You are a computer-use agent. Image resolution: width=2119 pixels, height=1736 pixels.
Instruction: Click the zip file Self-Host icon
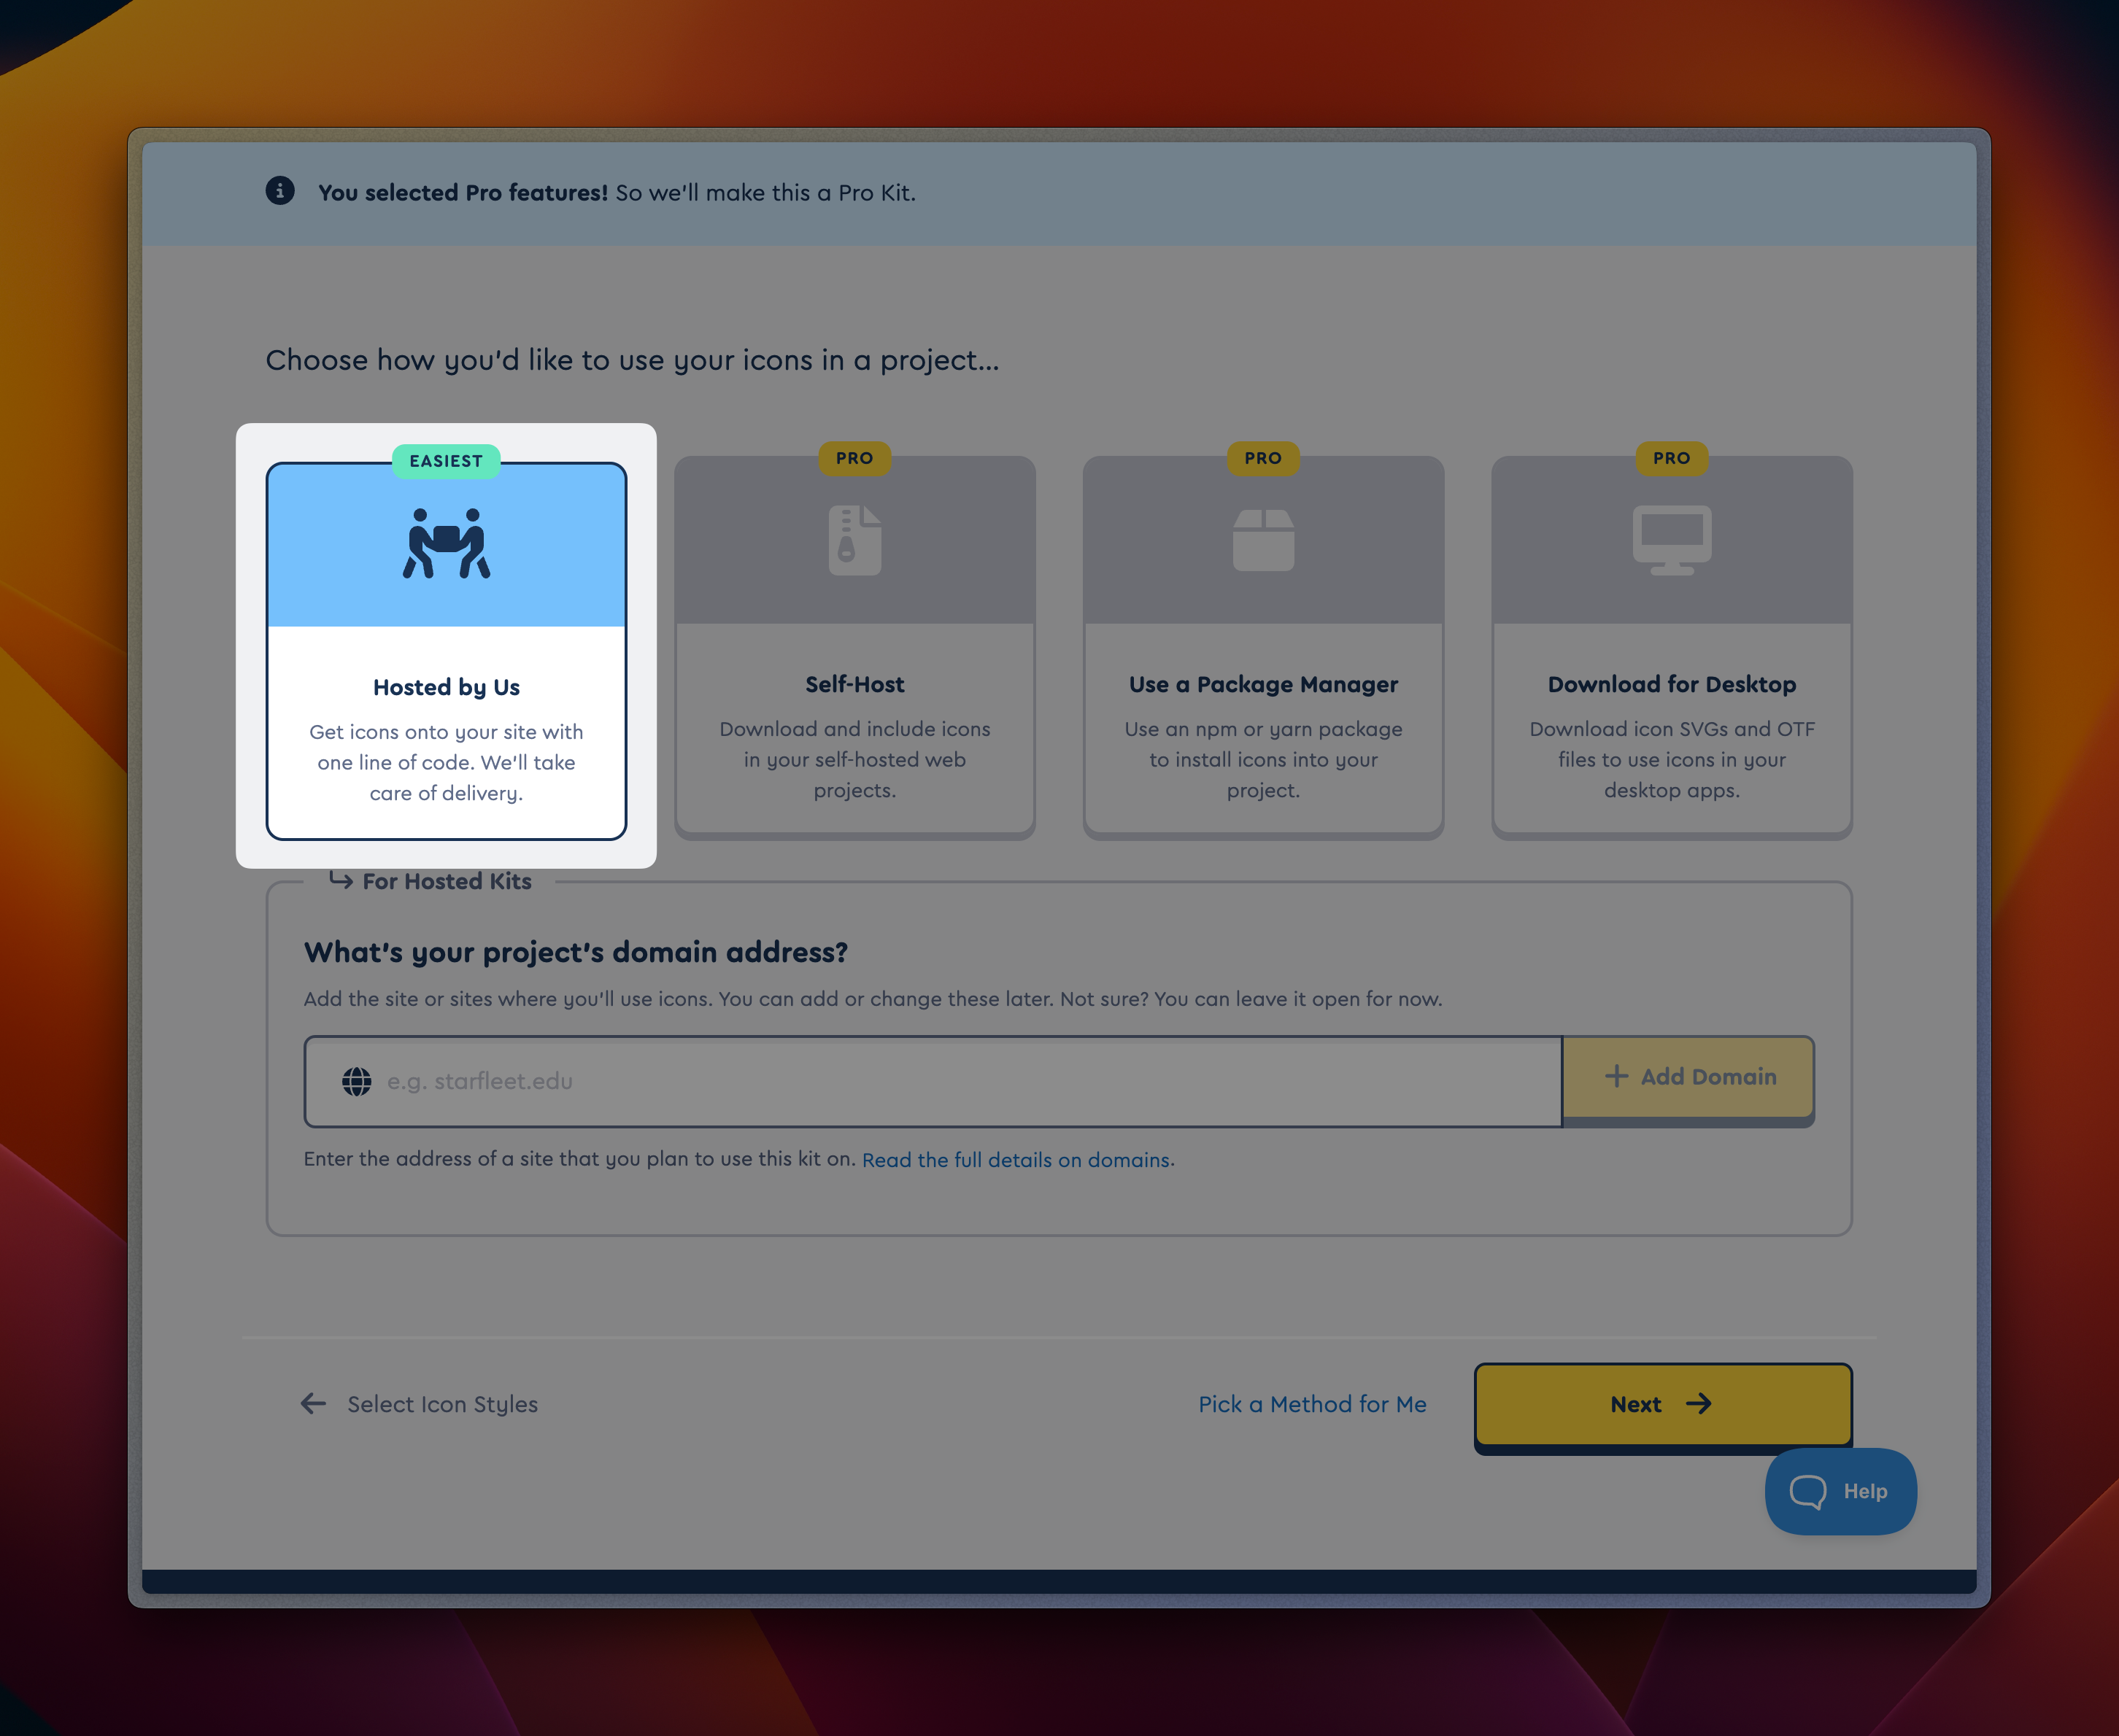pyautogui.click(x=854, y=541)
